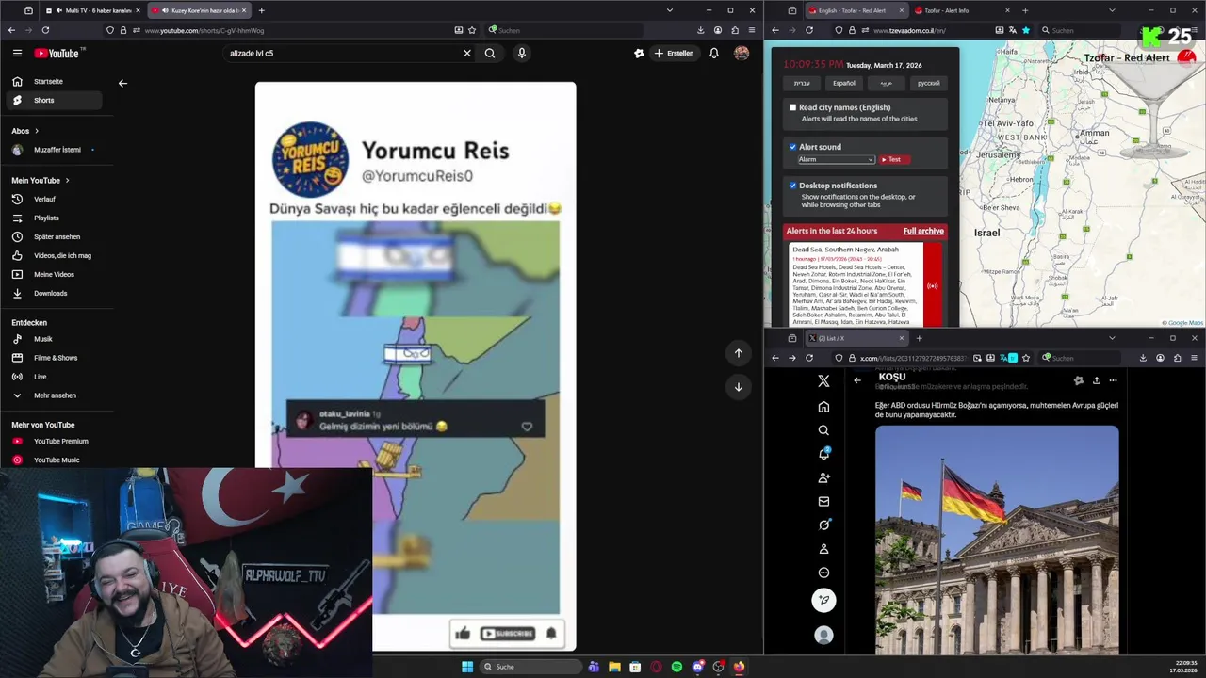Click the YouTube magnifier search button
Image resolution: width=1206 pixels, height=678 pixels.
point(490,54)
